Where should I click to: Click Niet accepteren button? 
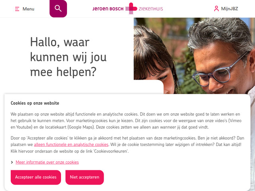tap(84, 177)
